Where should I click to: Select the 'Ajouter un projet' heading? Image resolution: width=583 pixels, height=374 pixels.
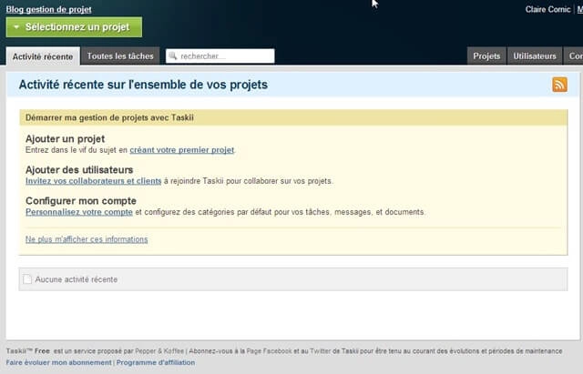65,139
